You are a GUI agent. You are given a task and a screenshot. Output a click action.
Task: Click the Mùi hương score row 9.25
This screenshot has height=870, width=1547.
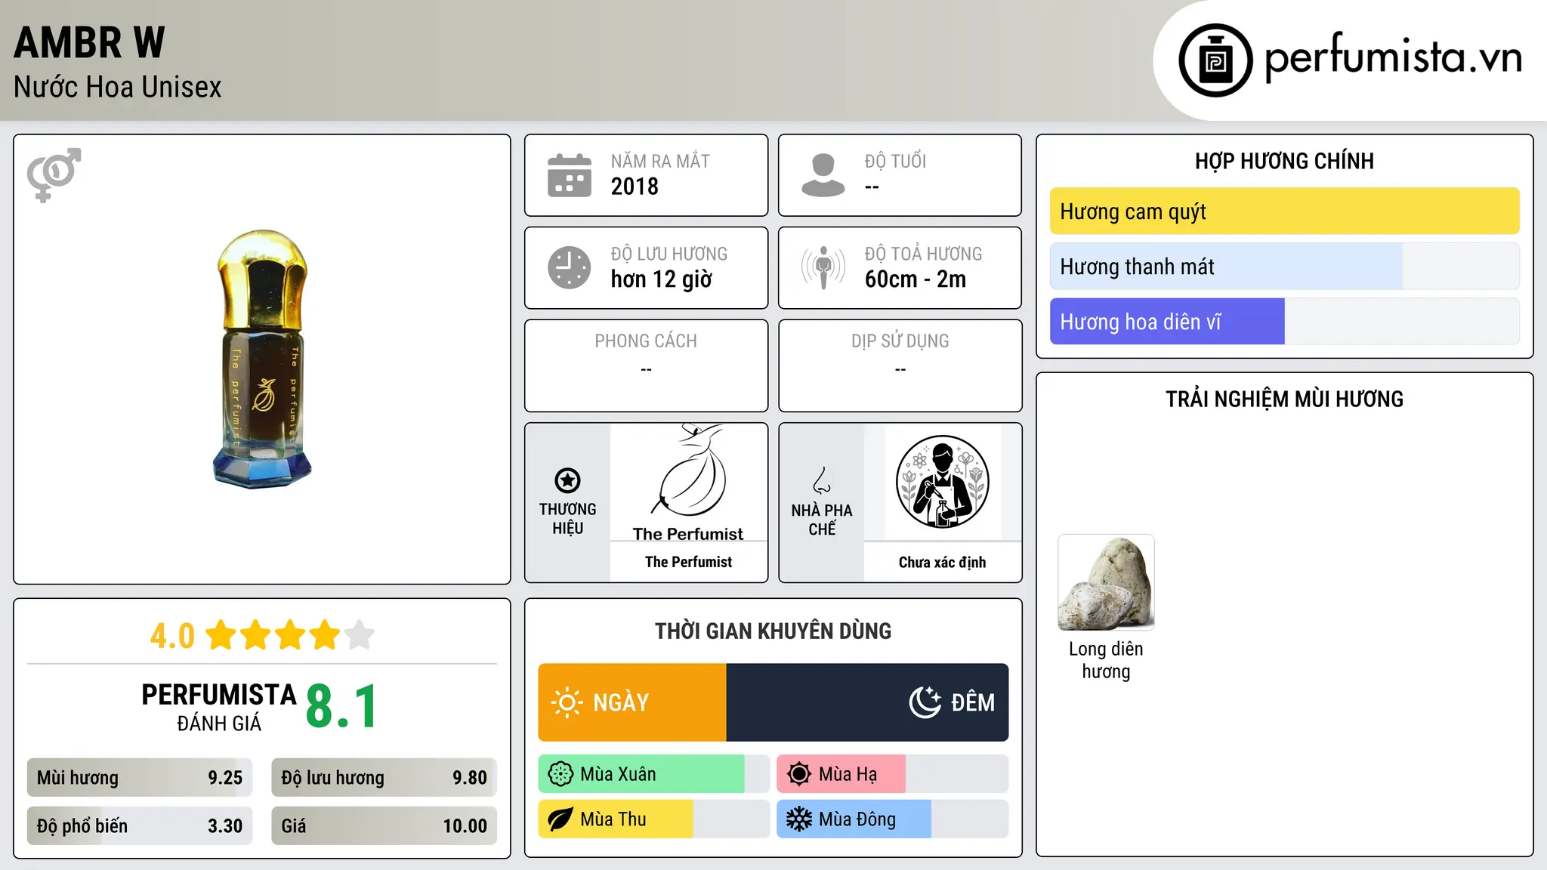pyautogui.click(x=140, y=778)
